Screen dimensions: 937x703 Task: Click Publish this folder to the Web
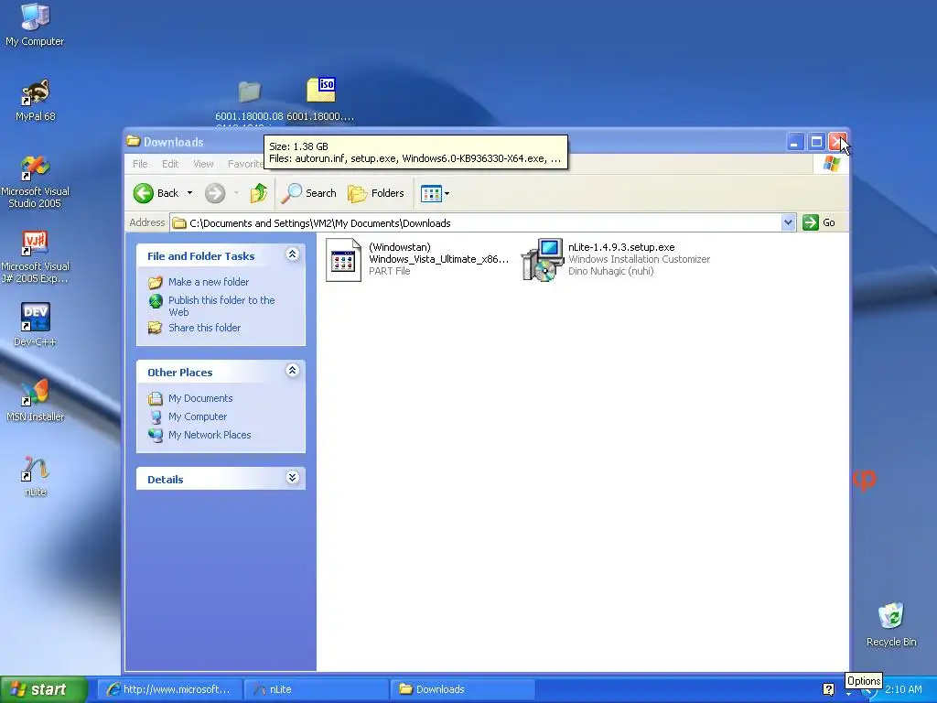coord(221,306)
